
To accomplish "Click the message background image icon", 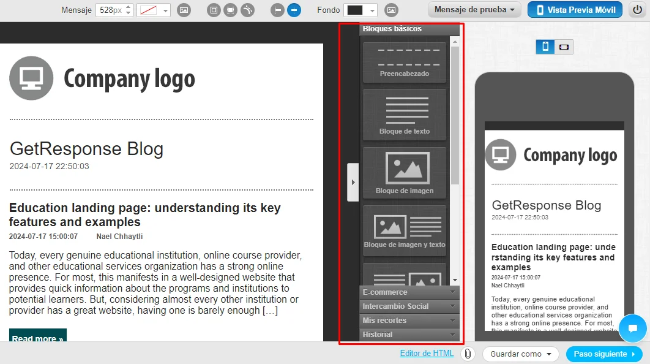I will click(x=184, y=10).
